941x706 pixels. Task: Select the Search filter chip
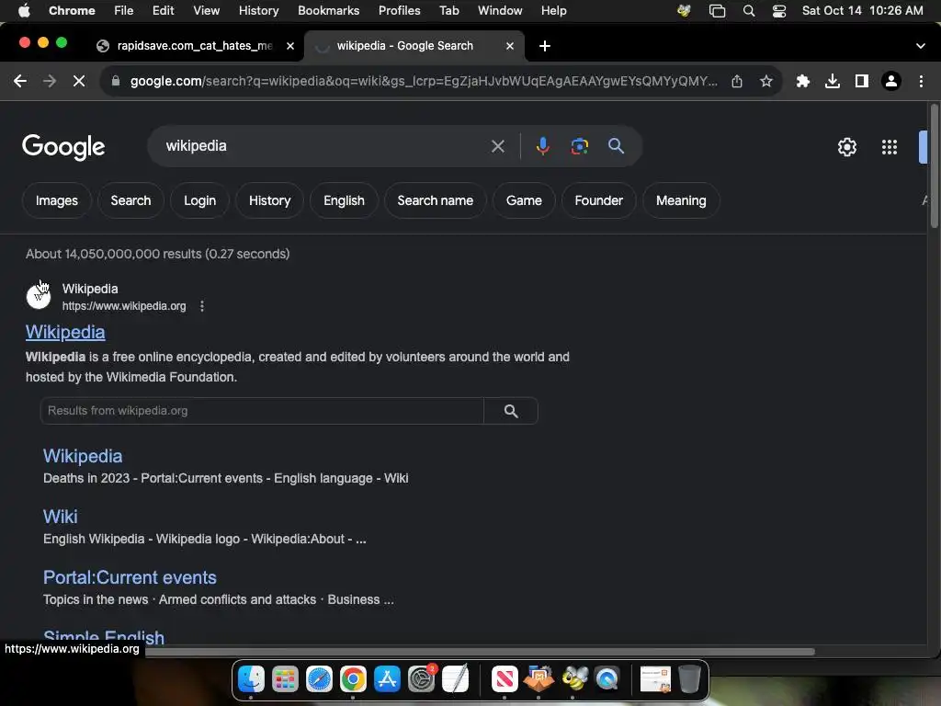coord(130,200)
